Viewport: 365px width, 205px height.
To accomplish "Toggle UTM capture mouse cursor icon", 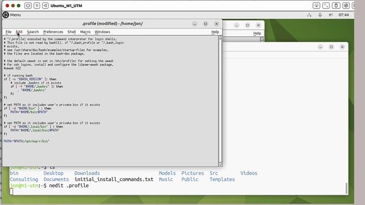I will coord(316,6).
